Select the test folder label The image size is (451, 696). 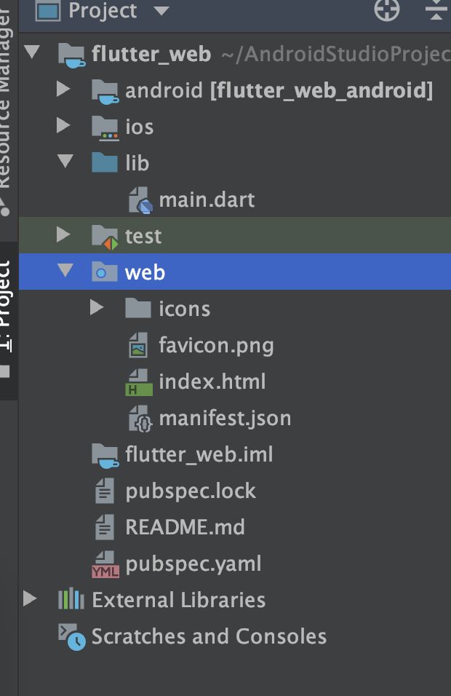pyautogui.click(x=143, y=236)
